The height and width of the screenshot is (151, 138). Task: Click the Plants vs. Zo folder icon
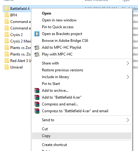tap(7, 54)
